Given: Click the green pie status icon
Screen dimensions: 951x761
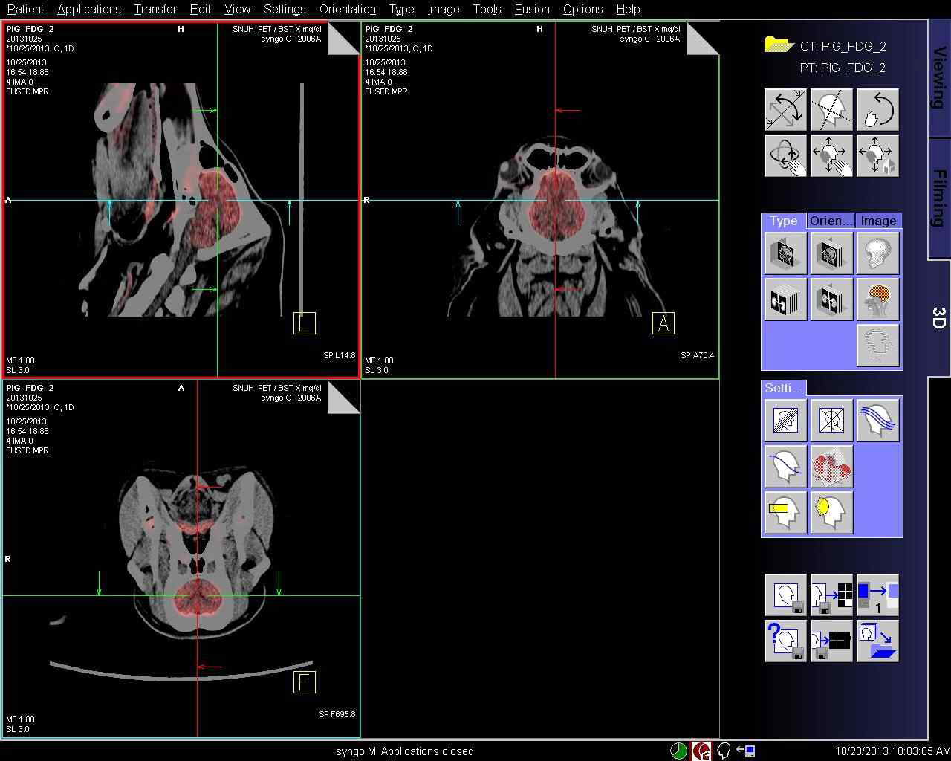Looking at the screenshot, I should coord(678,751).
